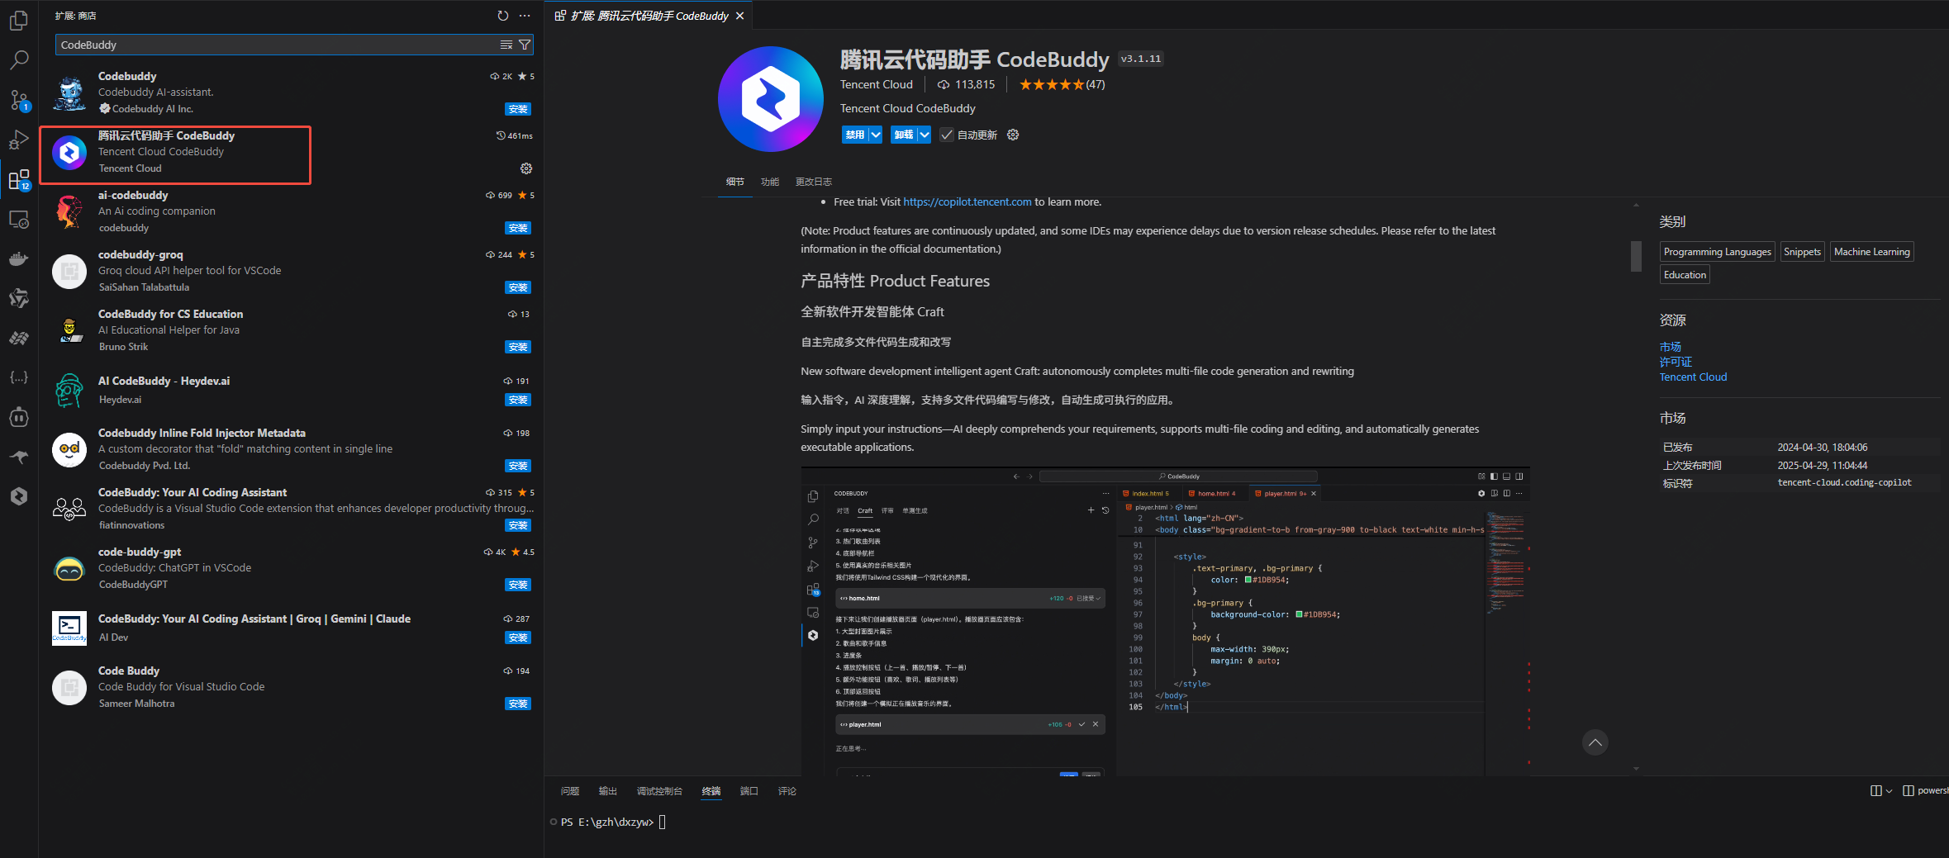
Task: Open the 调试控制台 debug console tab
Action: 659,791
